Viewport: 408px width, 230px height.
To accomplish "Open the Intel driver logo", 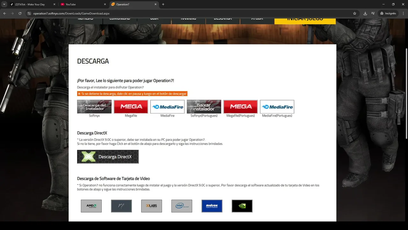I will coord(182,206).
